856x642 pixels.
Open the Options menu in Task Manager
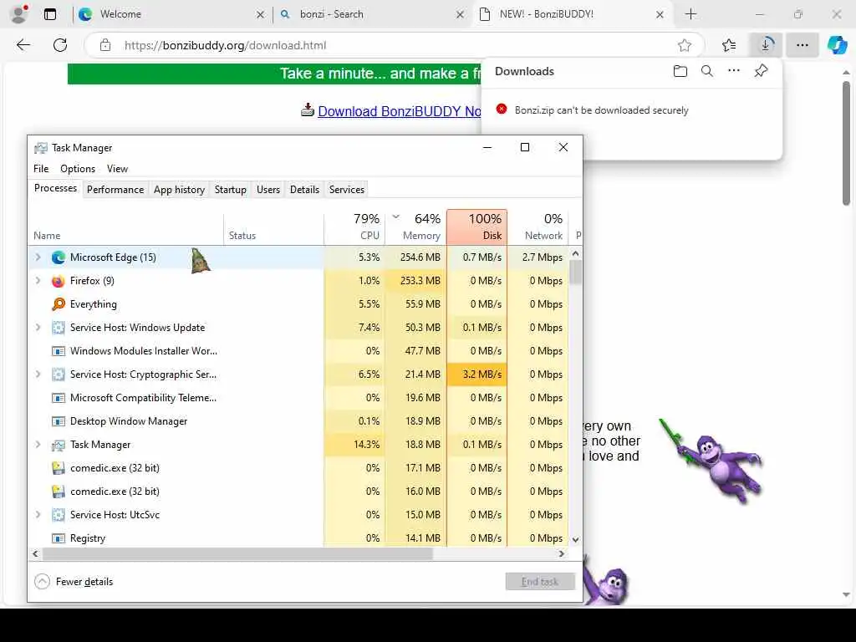point(78,169)
